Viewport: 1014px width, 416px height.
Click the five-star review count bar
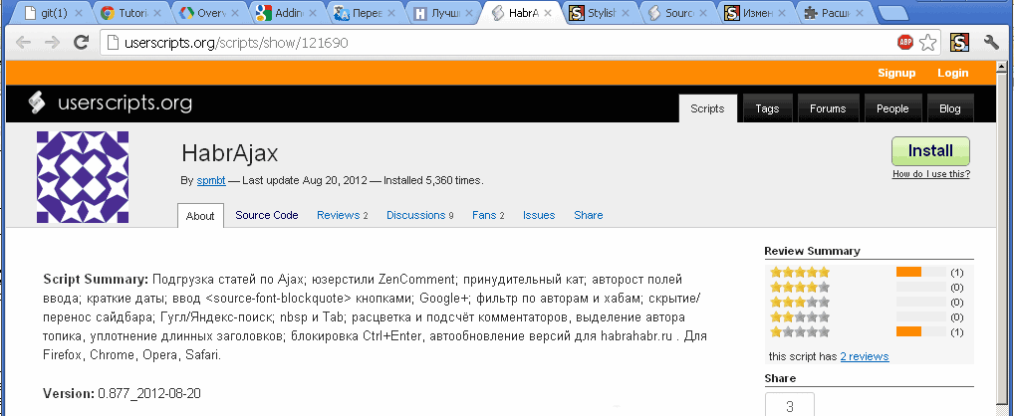tap(921, 273)
